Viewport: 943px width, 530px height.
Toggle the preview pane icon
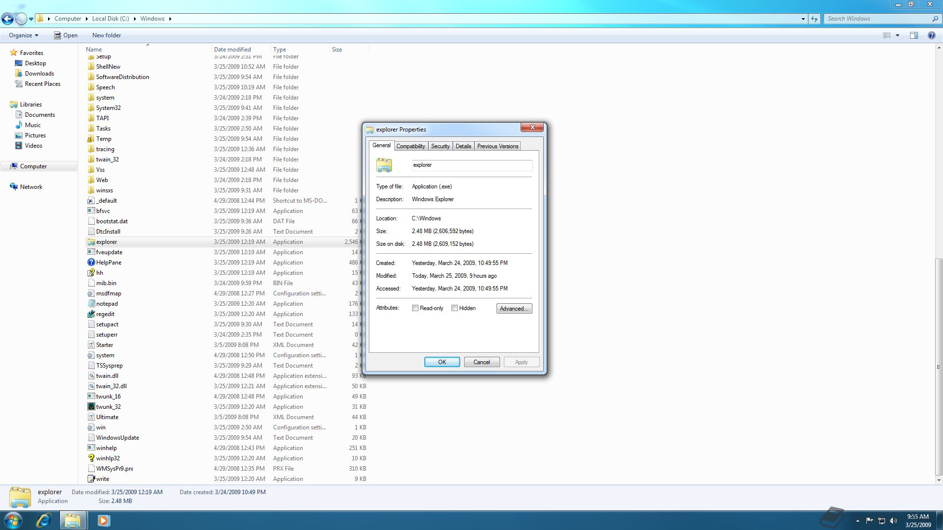(914, 35)
